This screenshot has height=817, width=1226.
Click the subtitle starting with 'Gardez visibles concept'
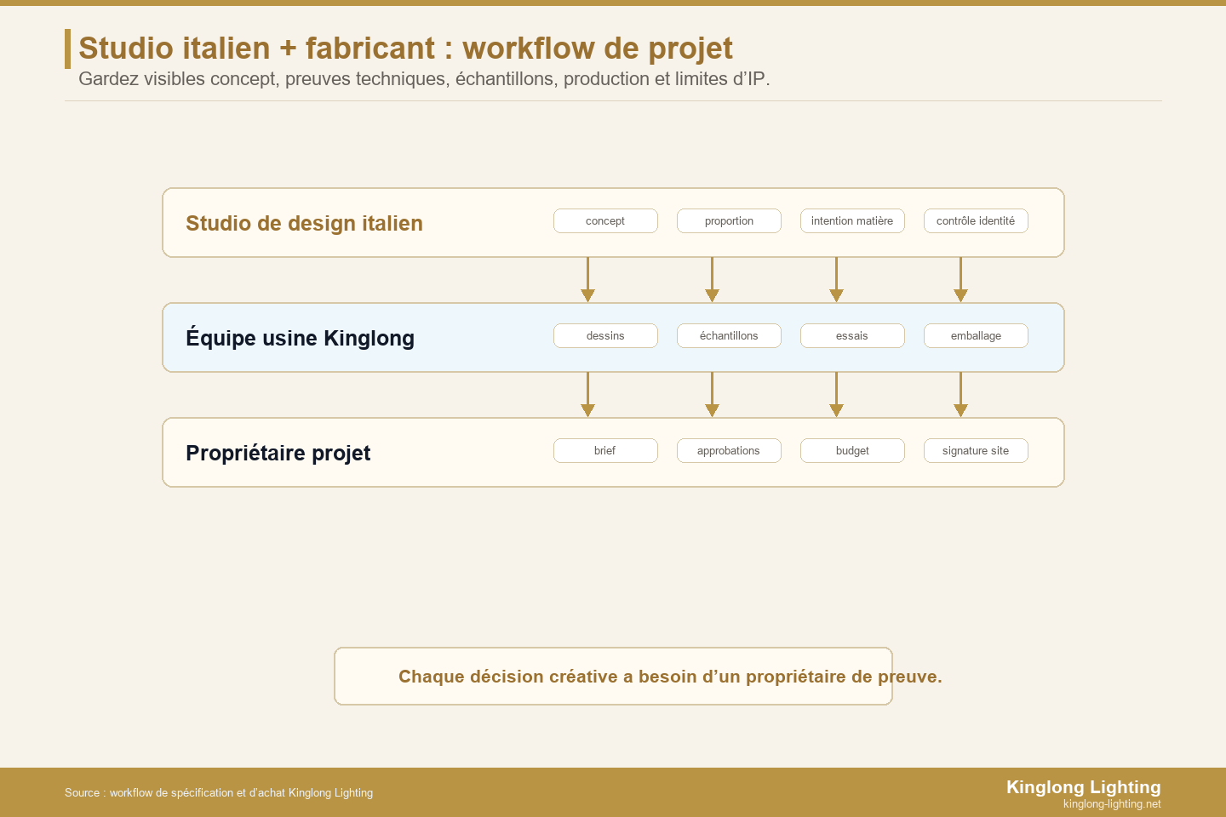pyautogui.click(x=424, y=79)
